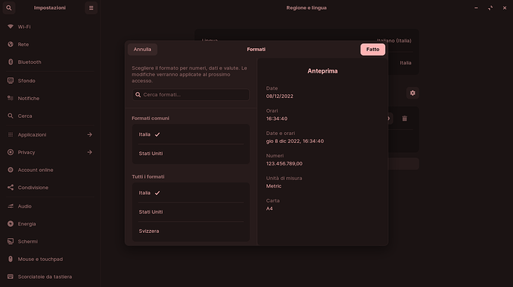Open Energia settings
The width and height of the screenshot is (513, 287).
coord(50,224)
